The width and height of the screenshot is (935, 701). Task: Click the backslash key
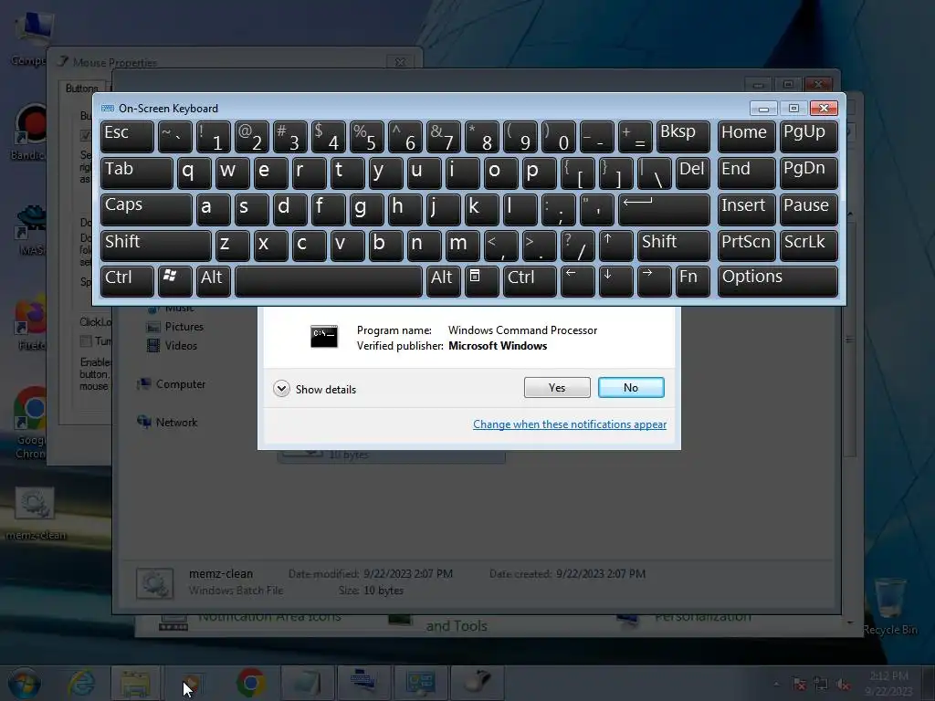click(654, 173)
